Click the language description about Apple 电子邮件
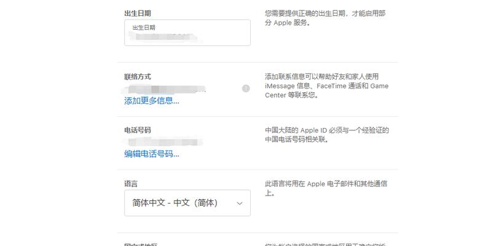Screen dimensions: 477x246 tap(326, 188)
